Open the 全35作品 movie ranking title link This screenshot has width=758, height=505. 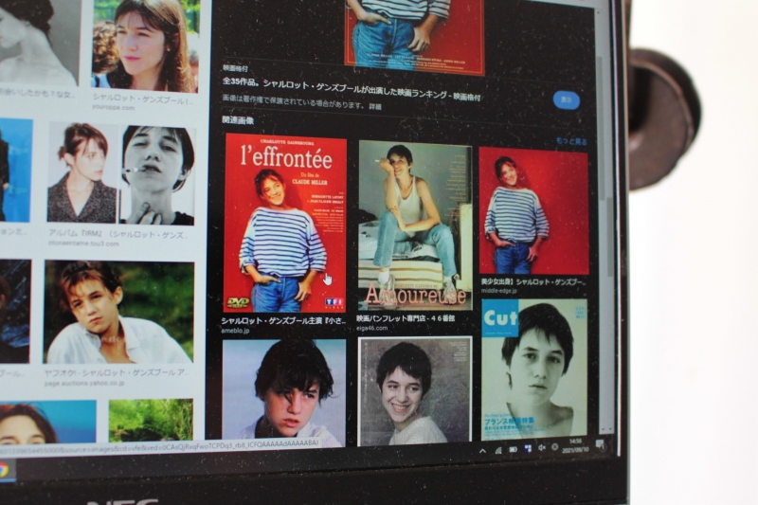tap(352, 89)
